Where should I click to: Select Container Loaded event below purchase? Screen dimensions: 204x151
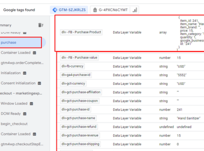coord(15,52)
